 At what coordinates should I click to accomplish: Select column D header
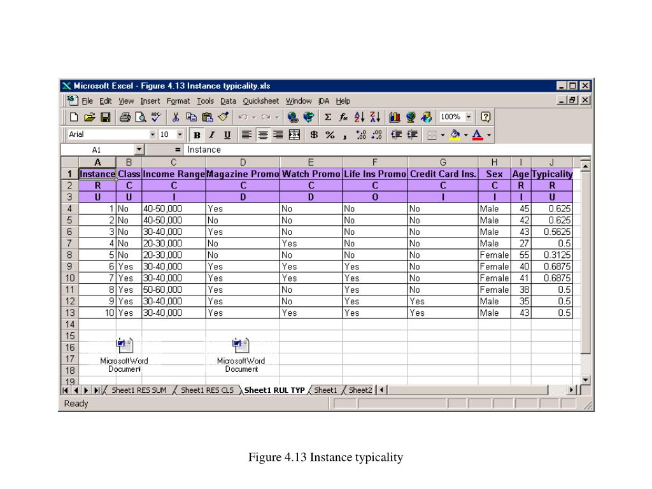click(243, 162)
